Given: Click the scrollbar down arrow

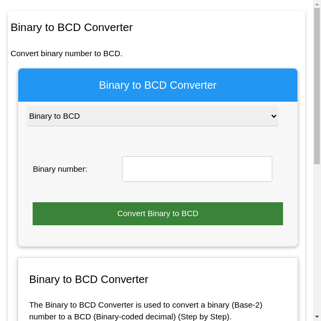Looking at the screenshot, I should 317,317.
